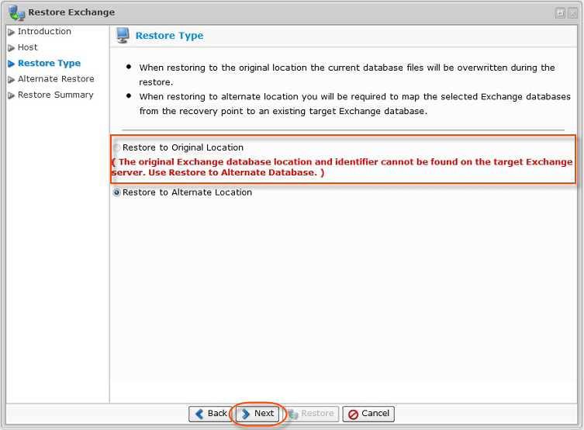Close the Restore Exchange dialog
The height and width of the screenshot is (430, 584).
point(572,13)
